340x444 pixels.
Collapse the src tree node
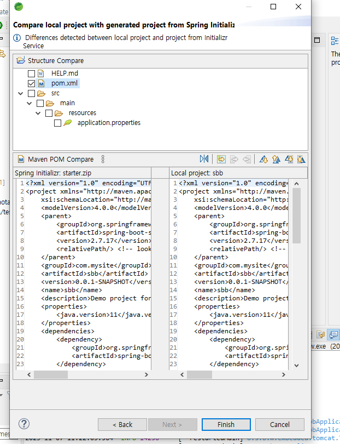(x=21, y=93)
